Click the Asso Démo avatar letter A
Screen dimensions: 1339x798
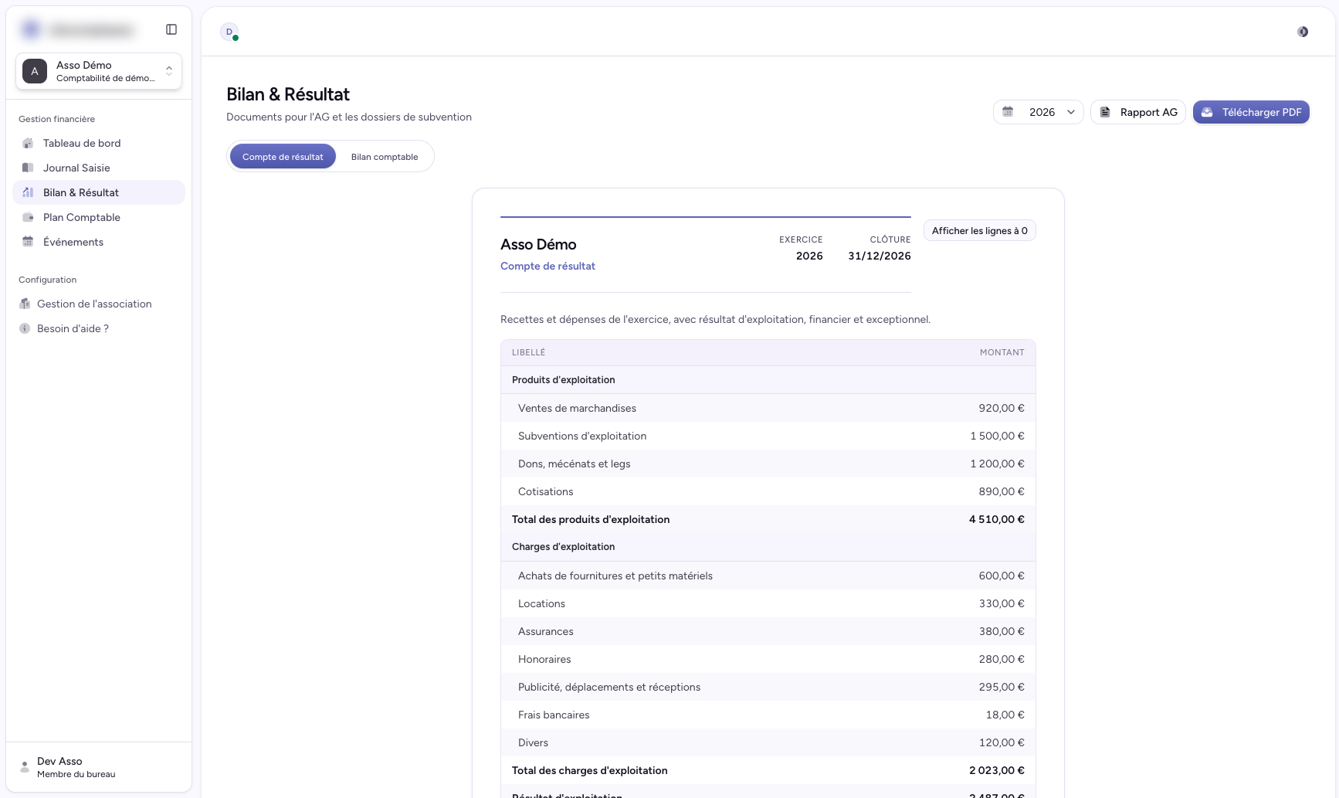[35, 71]
